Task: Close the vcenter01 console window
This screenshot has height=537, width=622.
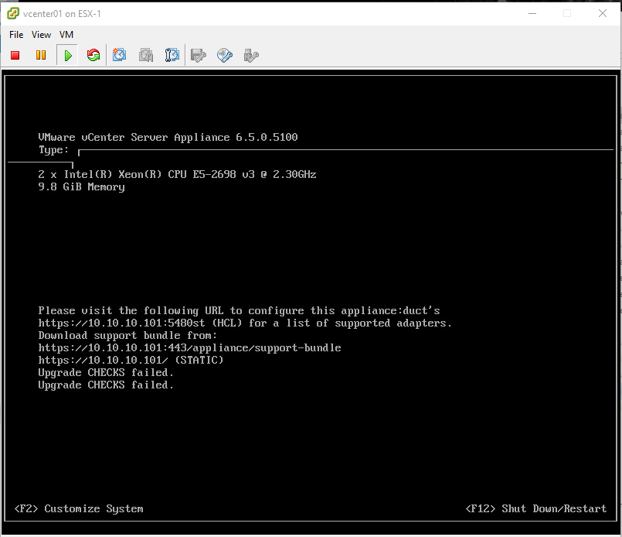Action: point(603,13)
